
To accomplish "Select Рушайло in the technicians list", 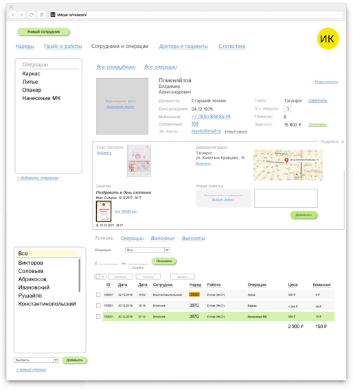I will (30, 296).
